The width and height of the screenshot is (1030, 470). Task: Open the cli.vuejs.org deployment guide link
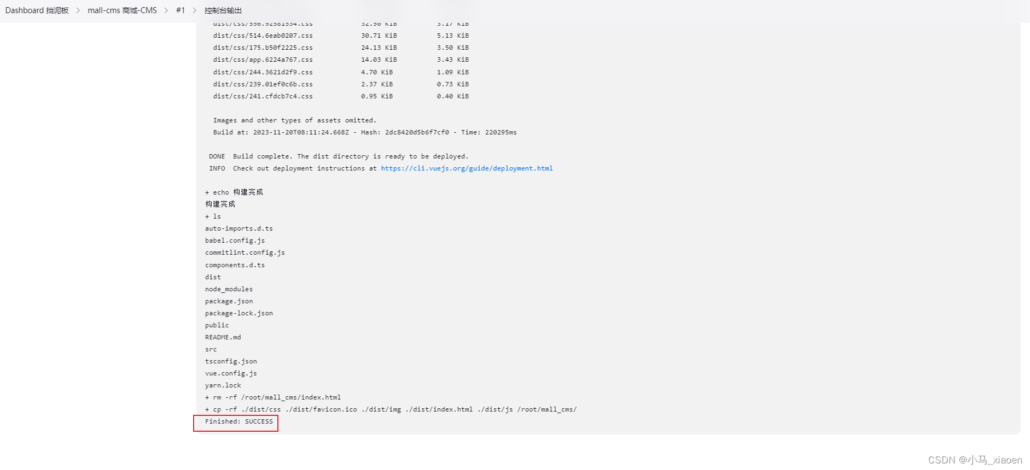click(467, 168)
